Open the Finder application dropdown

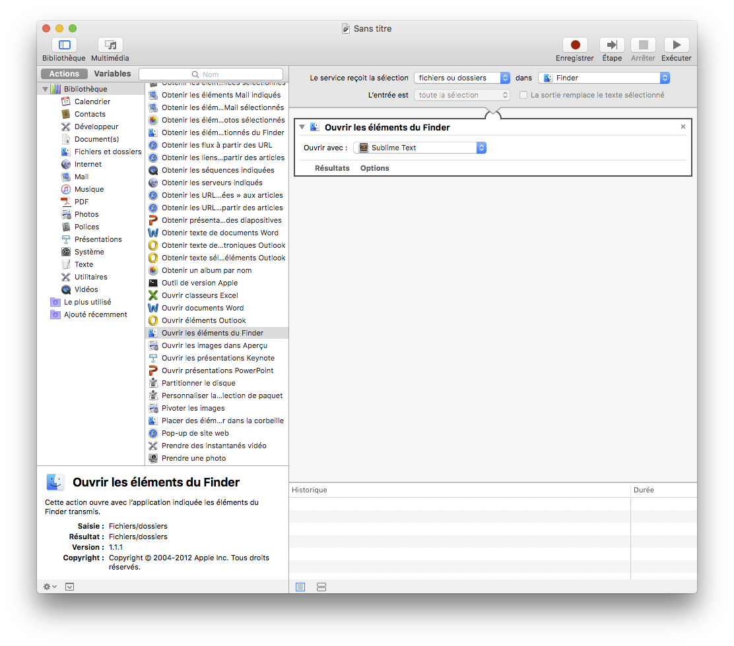pos(604,78)
